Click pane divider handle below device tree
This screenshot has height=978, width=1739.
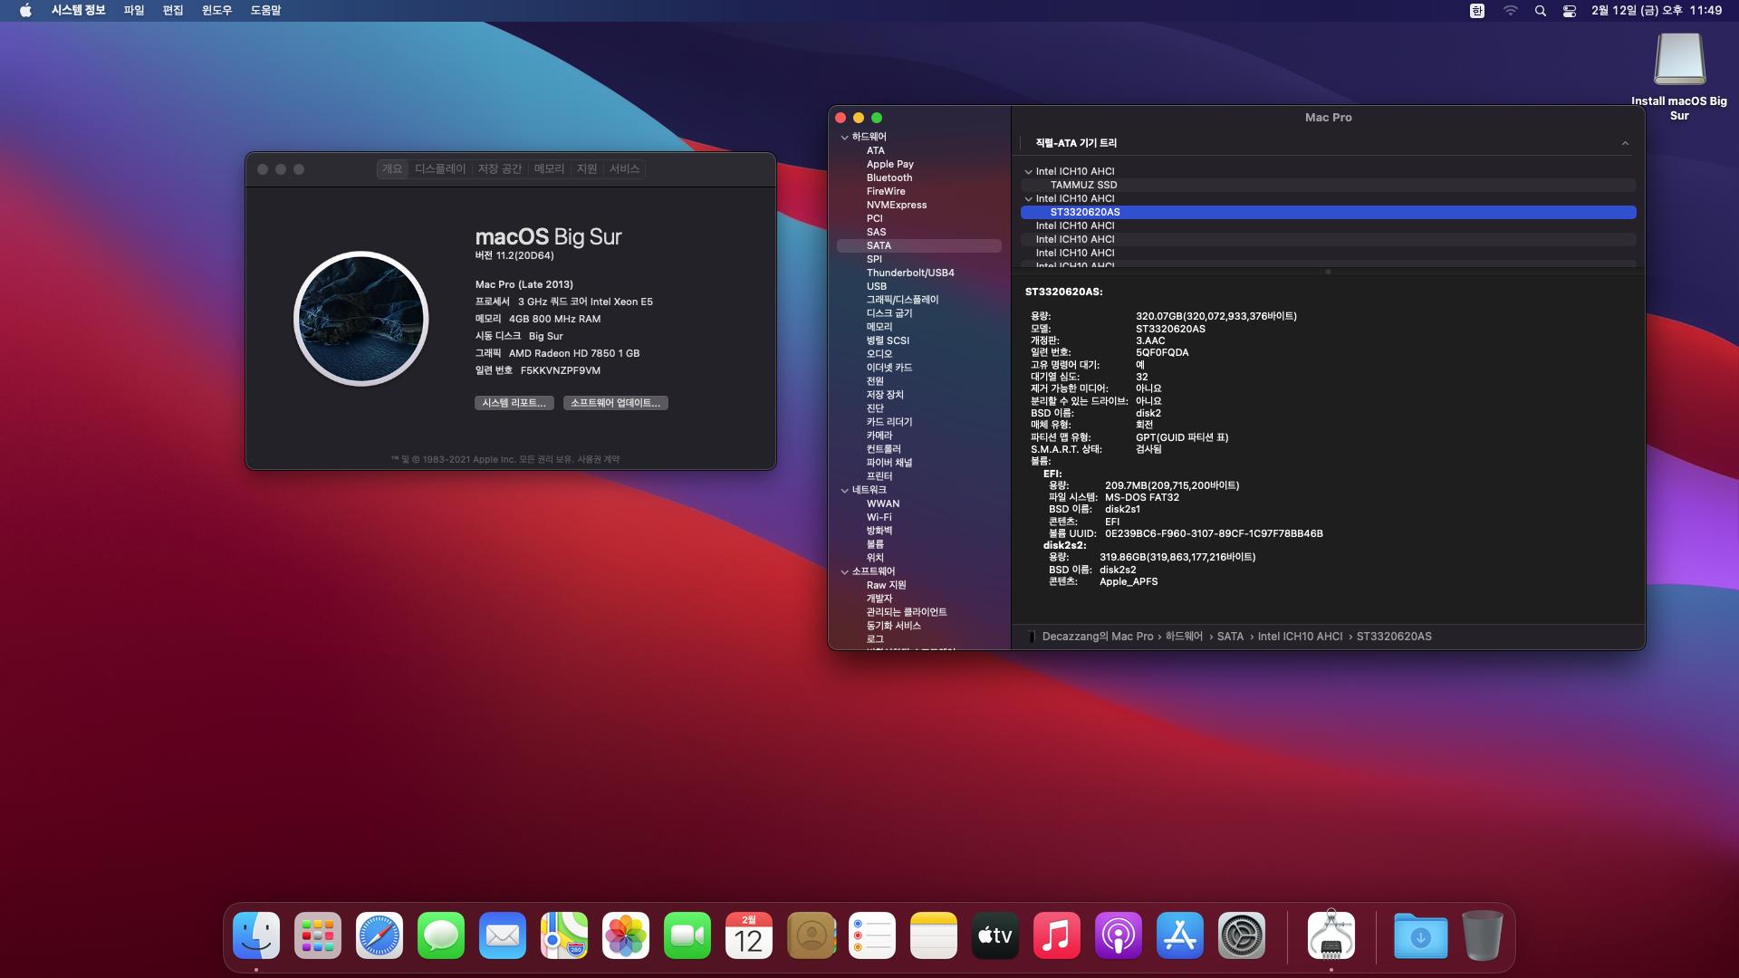[1328, 272]
